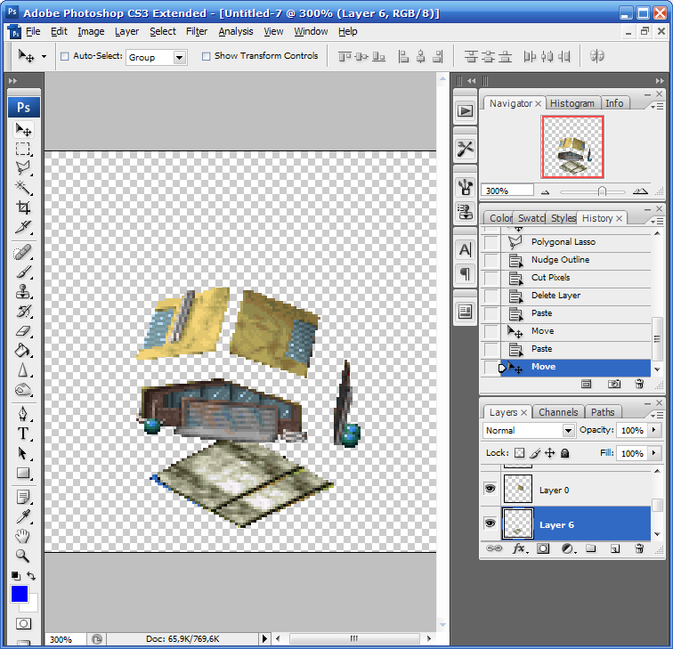The width and height of the screenshot is (673, 649).
Task: Open the Navigator panel options menu
Action: 656,106
